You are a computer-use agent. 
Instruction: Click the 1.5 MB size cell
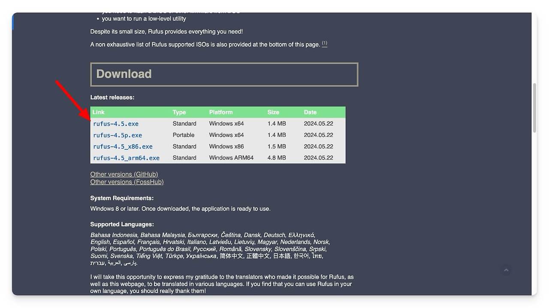pos(277,146)
